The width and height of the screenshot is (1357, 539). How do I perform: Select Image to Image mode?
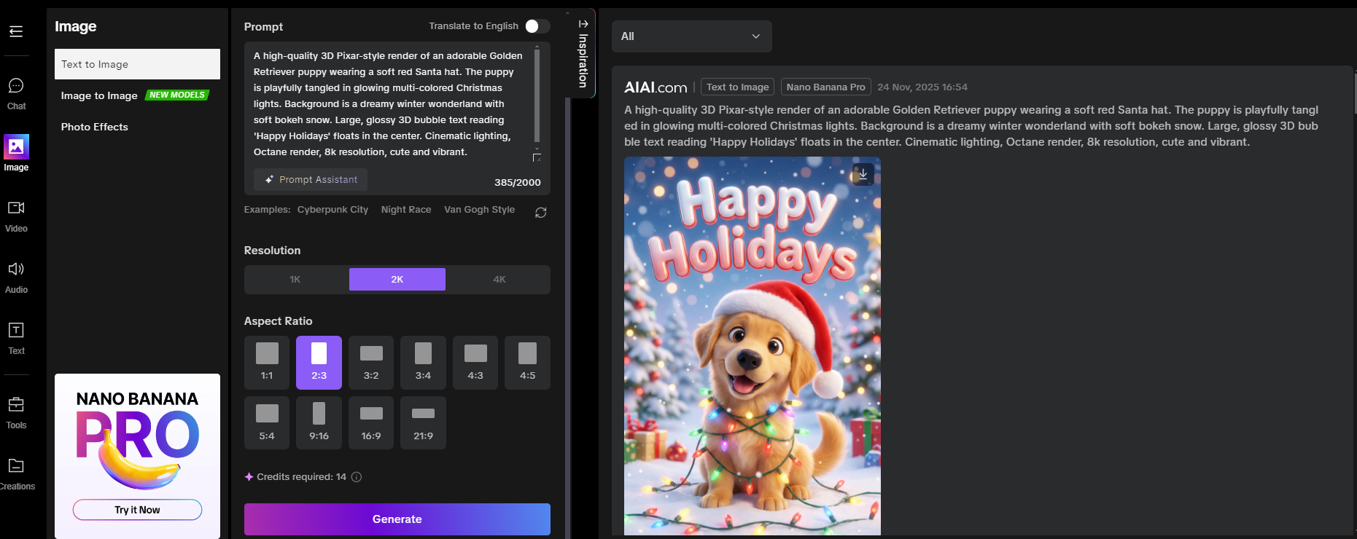tap(99, 95)
